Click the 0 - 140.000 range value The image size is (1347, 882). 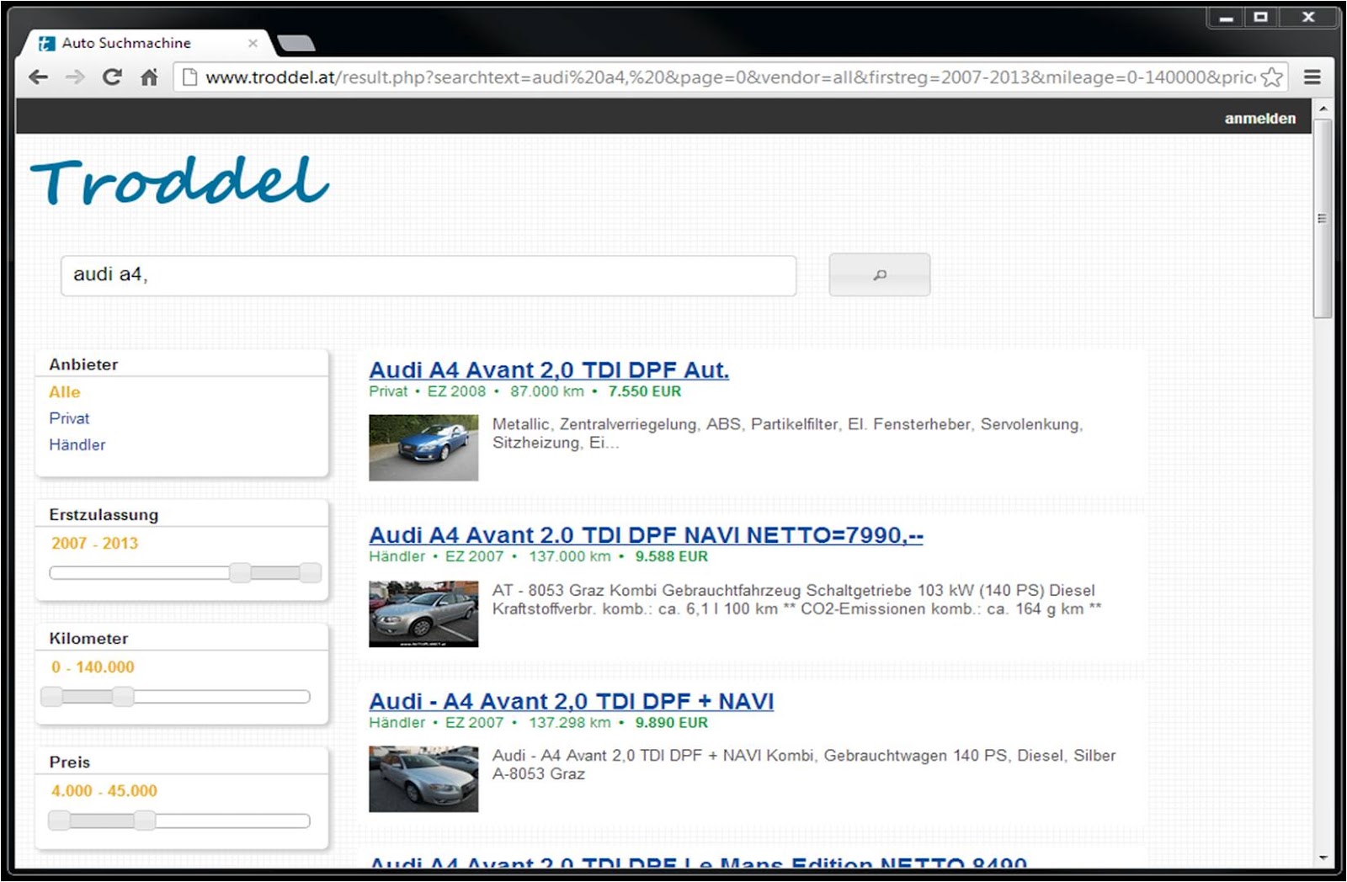93,667
